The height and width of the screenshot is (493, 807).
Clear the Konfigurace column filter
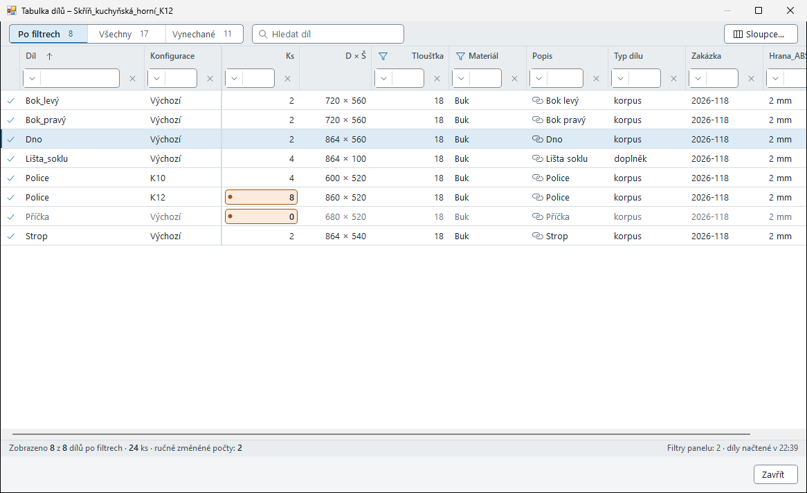coord(210,79)
